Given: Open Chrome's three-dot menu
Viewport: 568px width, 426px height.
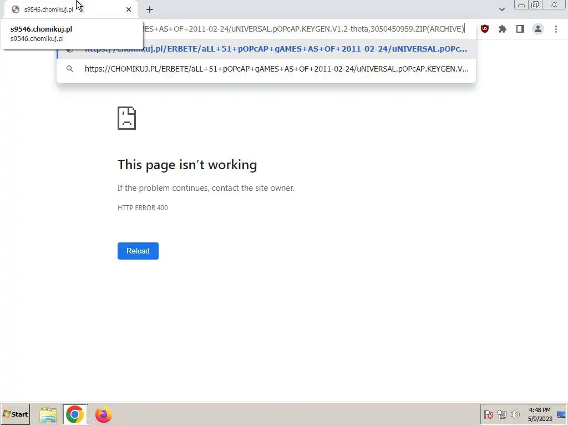Looking at the screenshot, I should coord(556,29).
